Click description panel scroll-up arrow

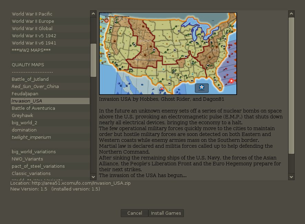(x=291, y=14)
